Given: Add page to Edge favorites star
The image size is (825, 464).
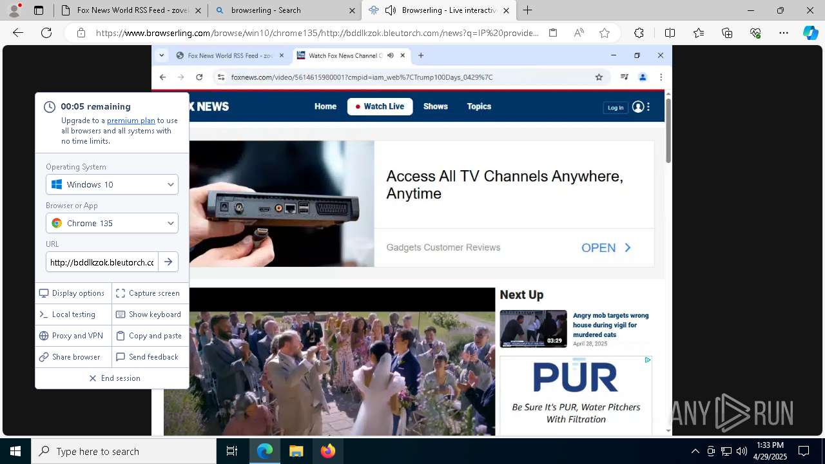Looking at the screenshot, I should pos(605,33).
